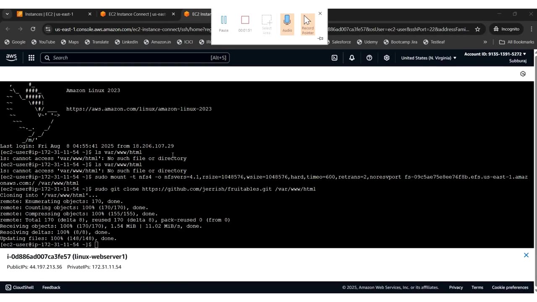This screenshot has height=302, width=537.
Task: Open the Translate bookmark
Action: coord(96,42)
